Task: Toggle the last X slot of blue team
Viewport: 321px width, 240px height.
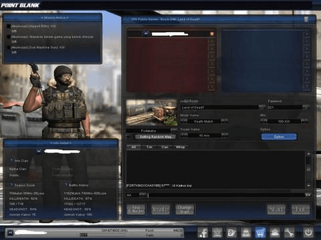Action: (x=307, y=87)
